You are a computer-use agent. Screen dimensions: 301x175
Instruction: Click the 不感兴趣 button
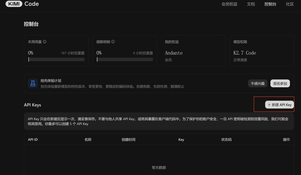pos(258,84)
